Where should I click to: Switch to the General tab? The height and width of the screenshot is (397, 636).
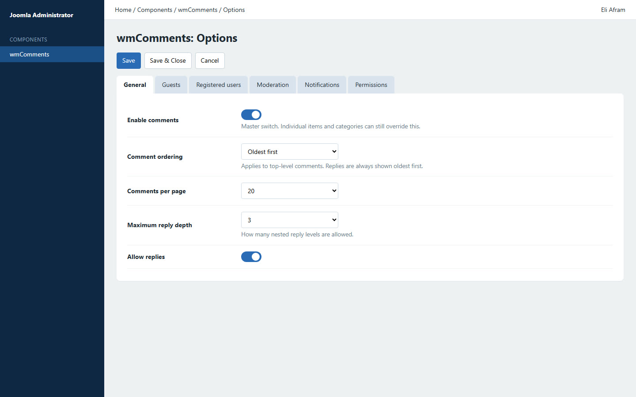[135, 85]
